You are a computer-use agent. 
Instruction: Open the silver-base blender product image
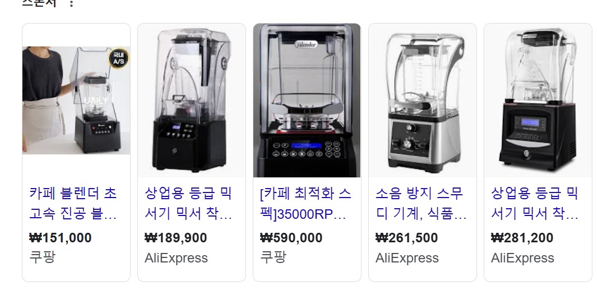pos(423,101)
